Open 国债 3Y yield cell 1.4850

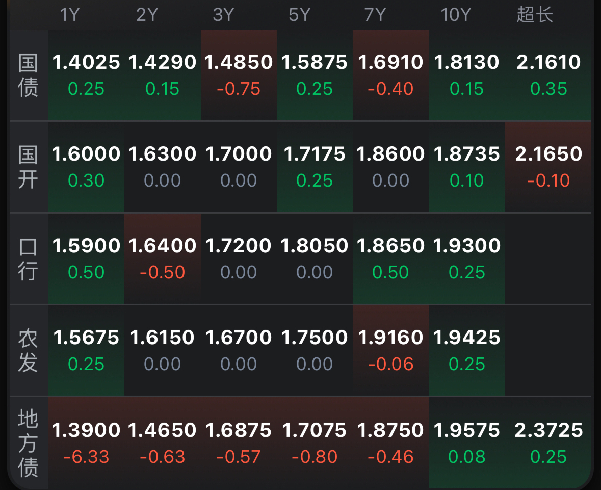[239, 75]
